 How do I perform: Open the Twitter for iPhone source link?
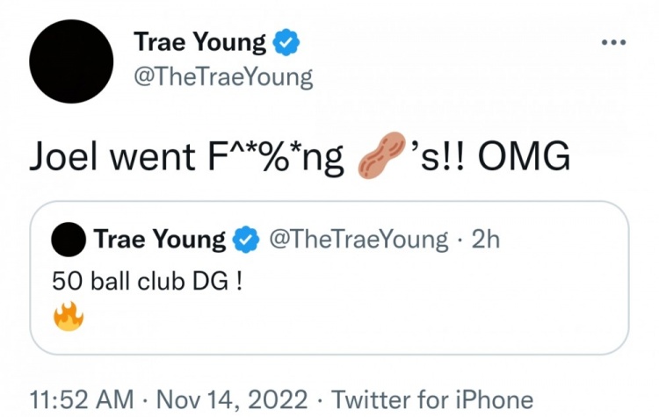[x=432, y=399]
